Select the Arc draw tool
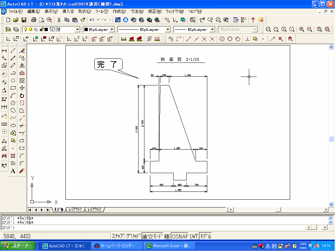 click(x=13, y=96)
